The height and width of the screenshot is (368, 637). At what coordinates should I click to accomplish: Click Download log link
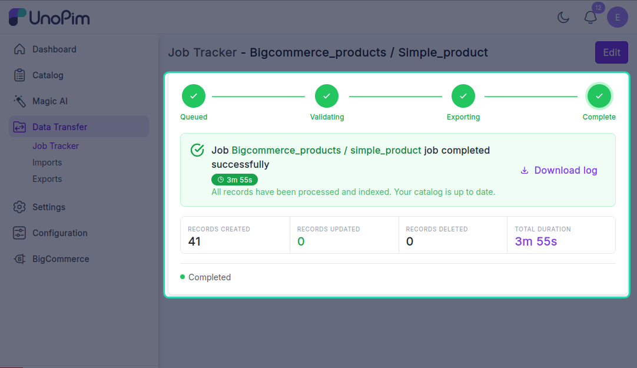point(559,170)
